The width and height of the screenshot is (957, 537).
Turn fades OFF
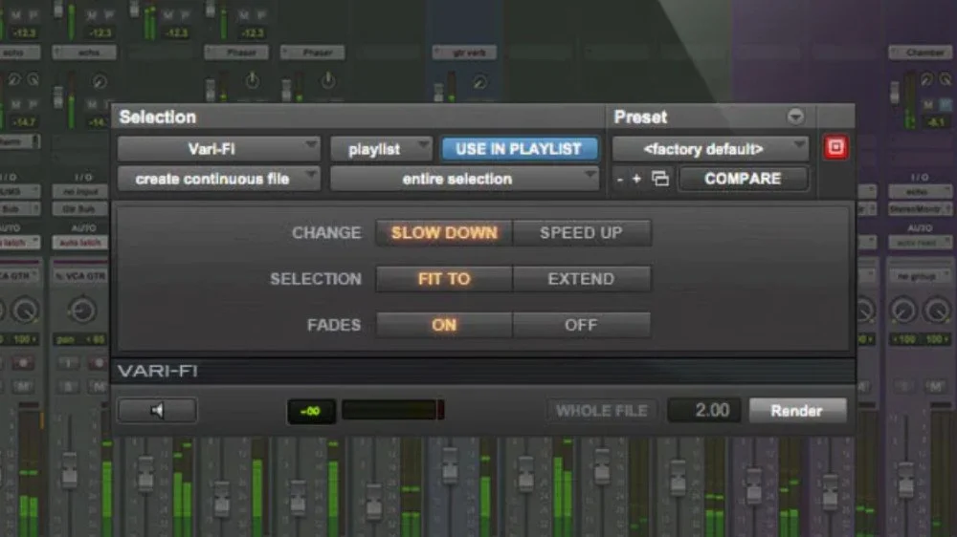581,325
